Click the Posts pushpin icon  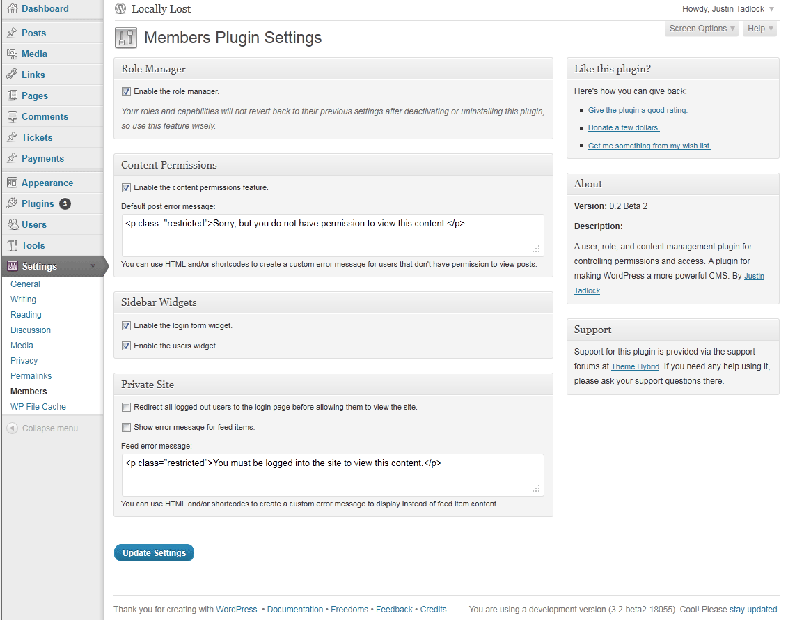12,33
